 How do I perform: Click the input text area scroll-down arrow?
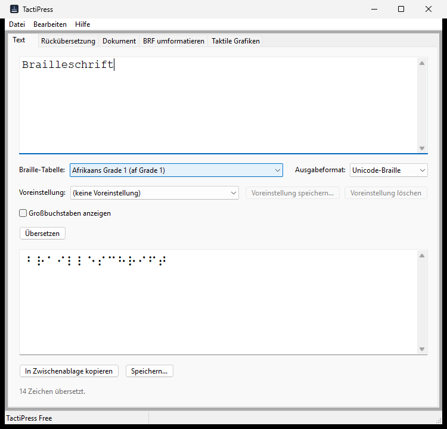pos(422,148)
